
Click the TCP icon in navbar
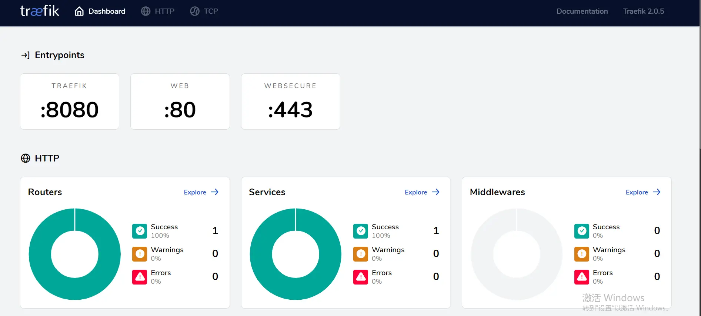195,11
